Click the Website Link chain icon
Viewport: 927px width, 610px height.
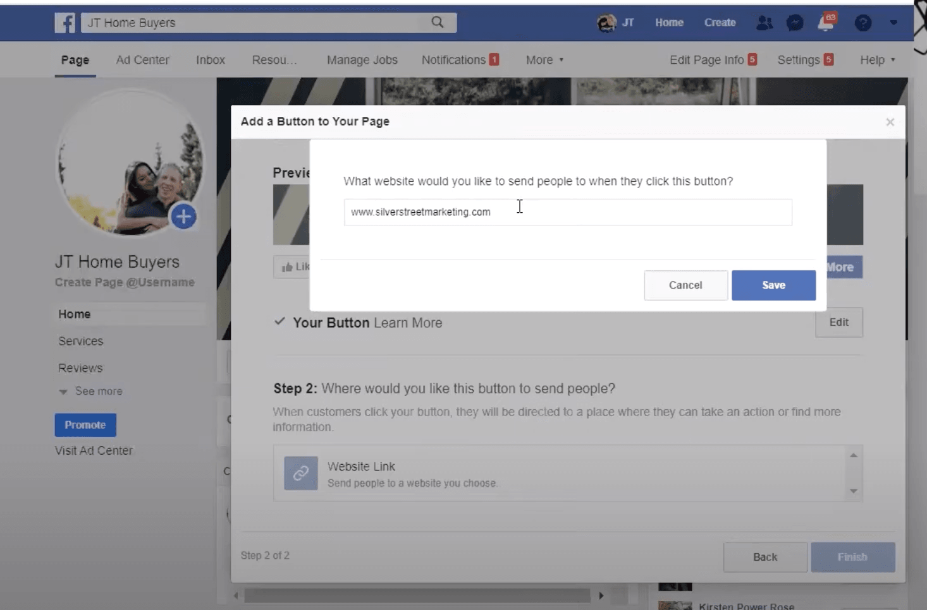coord(300,473)
